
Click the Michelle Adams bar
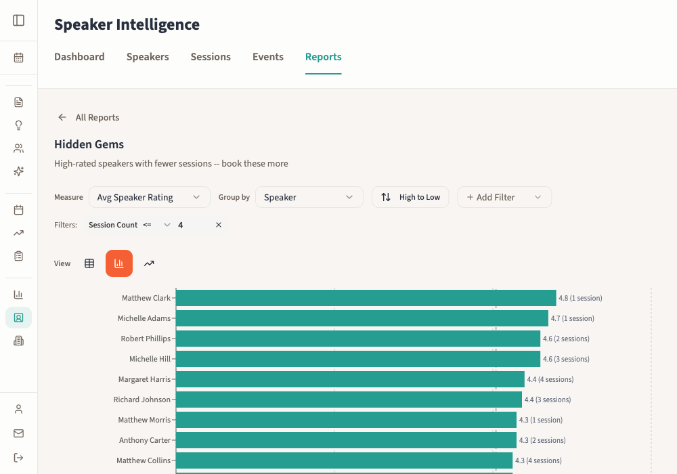tap(362, 318)
